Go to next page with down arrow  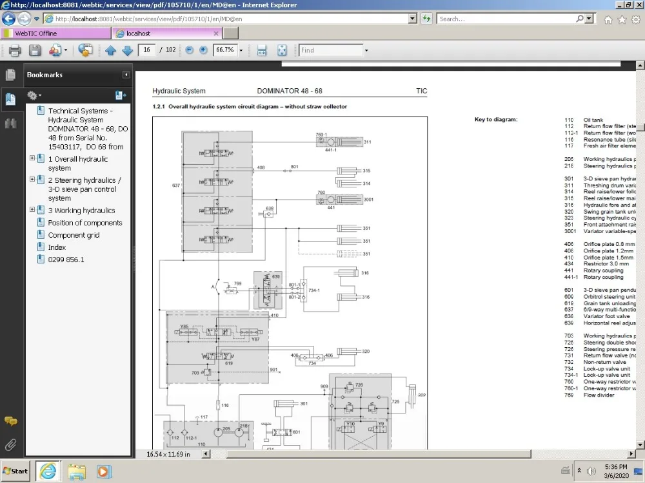tap(128, 50)
